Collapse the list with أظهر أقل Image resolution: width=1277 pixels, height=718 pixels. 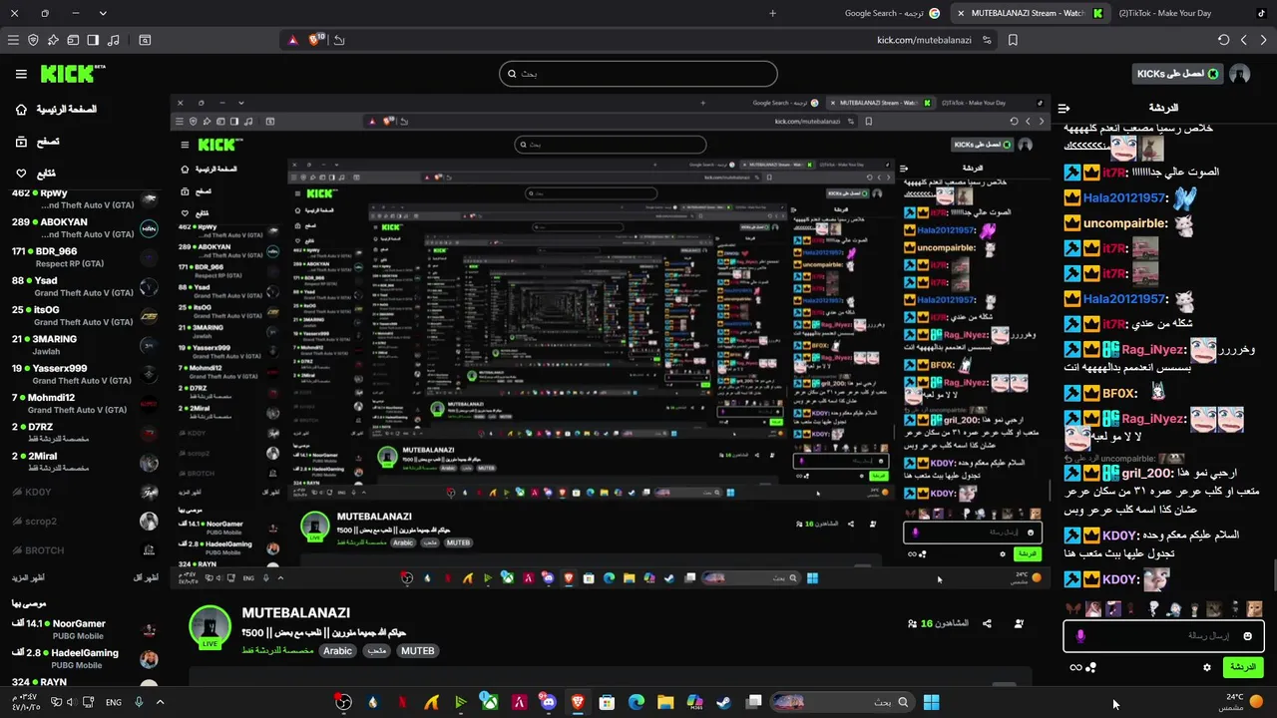coord(146,577)
